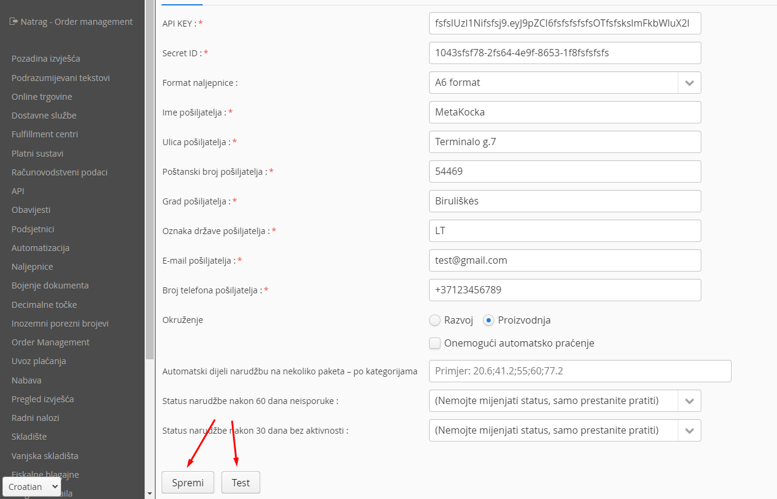Image resolution: width=777 pixels, height=499 pixels.
Task: Expand status dropdown for 30 dana bez aktivnosti
Action: click(565, 430)
